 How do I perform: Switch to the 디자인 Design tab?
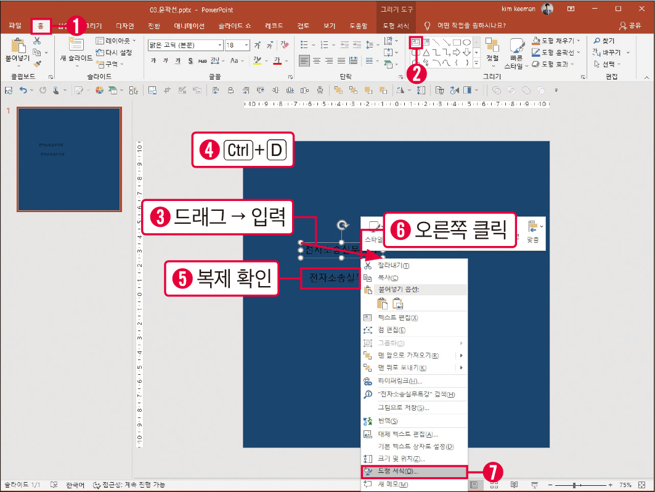[x=125, y=25]
